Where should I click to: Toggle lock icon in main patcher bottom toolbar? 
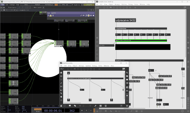click(x=97, y=111)
